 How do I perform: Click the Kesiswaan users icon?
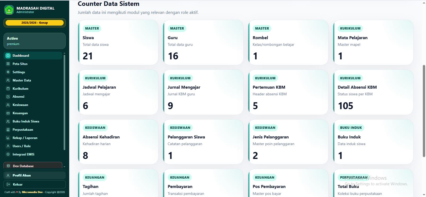coord(8,105)
